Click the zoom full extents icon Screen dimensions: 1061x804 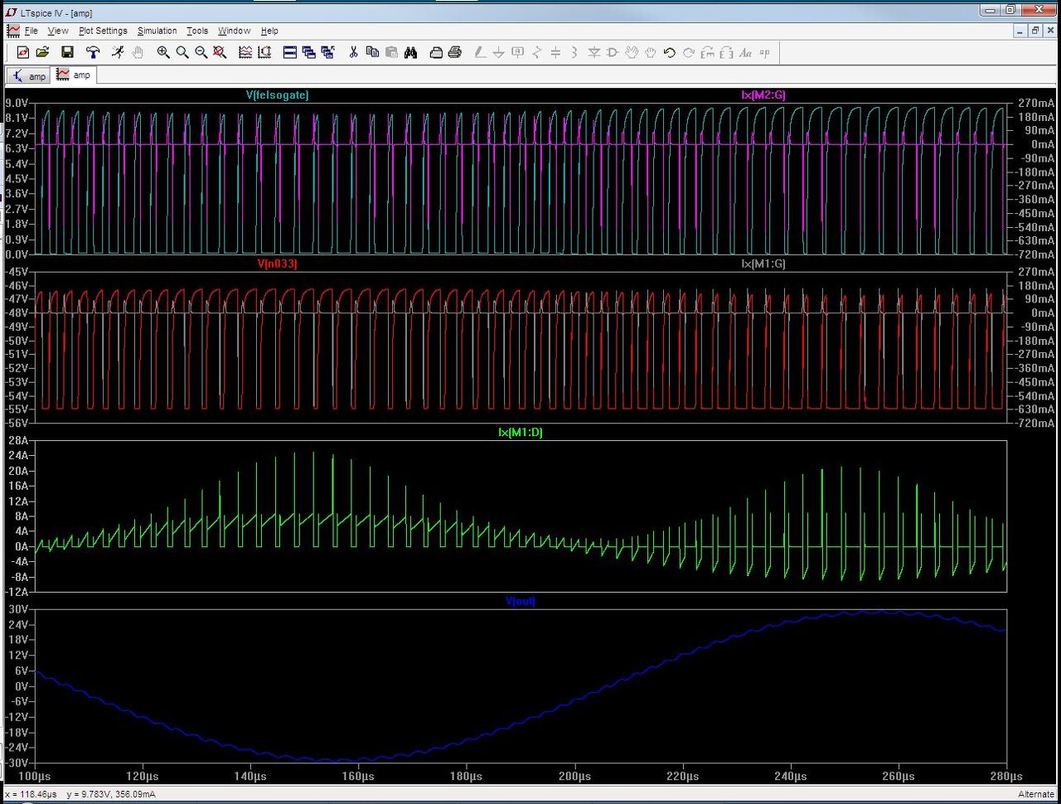pos(220,52)
